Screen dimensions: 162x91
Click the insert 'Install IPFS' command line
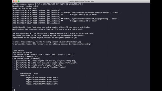[x=43, y=55]
